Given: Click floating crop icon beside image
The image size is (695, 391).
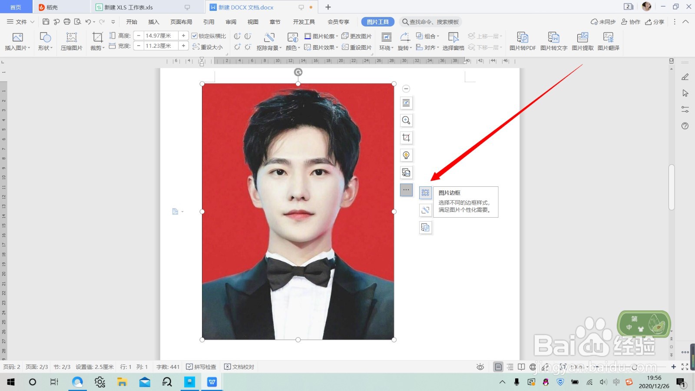Looking at the screenshot, I should point(406,138).
